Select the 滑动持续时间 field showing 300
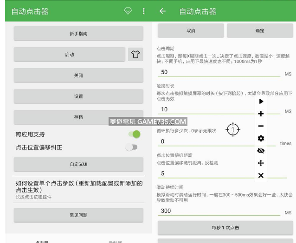 [x=218, y=211]
